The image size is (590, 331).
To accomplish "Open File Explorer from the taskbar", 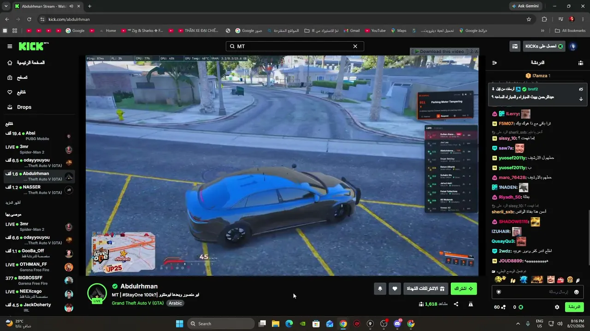I will 276,324.
